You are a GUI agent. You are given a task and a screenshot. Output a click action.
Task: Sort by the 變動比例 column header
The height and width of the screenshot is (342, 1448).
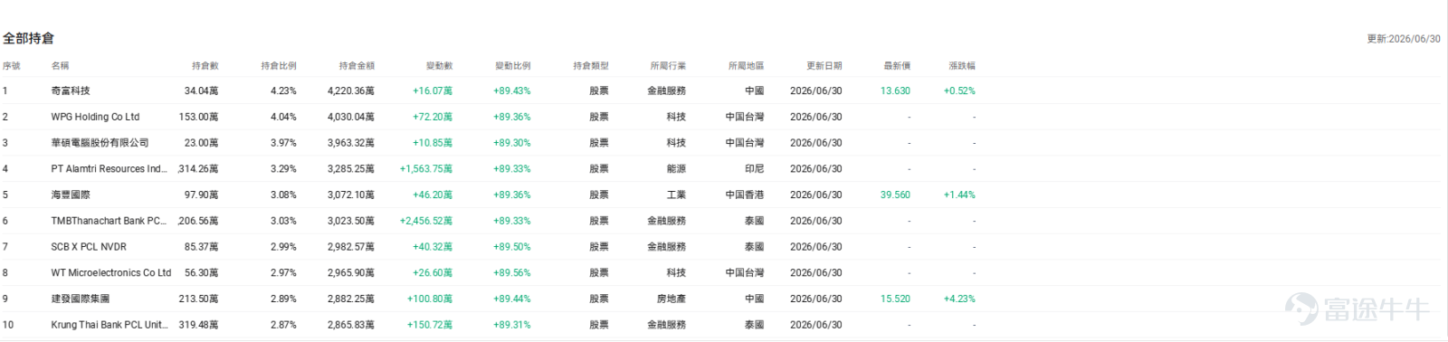513,65
